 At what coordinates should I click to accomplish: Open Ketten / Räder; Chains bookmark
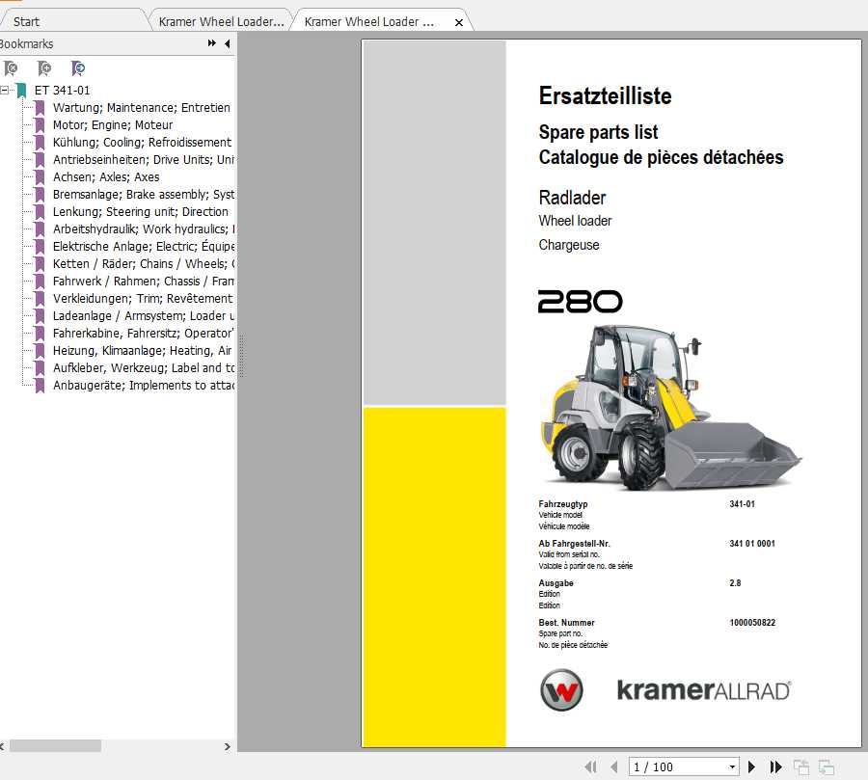144,264
